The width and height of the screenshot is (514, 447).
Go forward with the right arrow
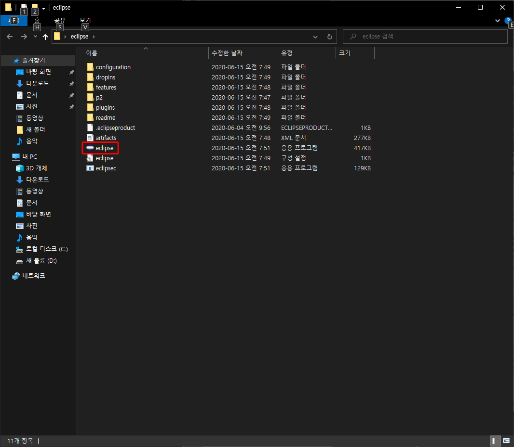(24, 37)
